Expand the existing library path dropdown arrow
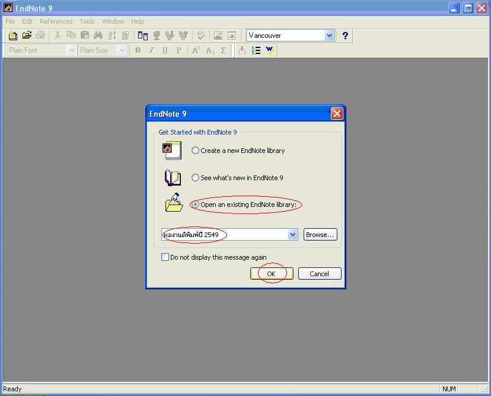The height and width of the screenshot is (396, 491). click(292, 235)
